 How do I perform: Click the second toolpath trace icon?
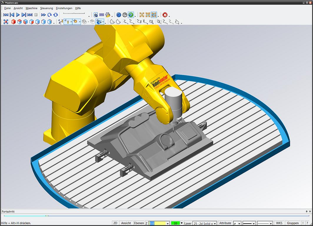coord(131,22)
